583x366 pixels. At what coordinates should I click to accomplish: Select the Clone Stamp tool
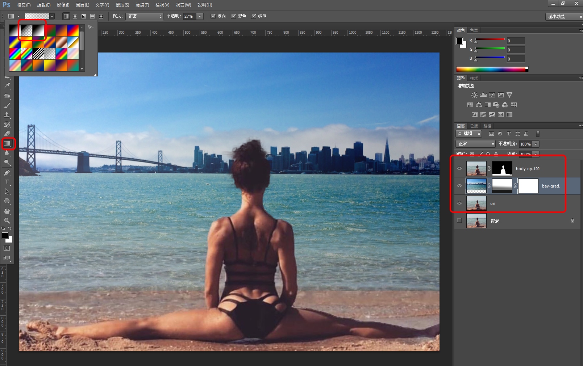(x=7, y=115)
